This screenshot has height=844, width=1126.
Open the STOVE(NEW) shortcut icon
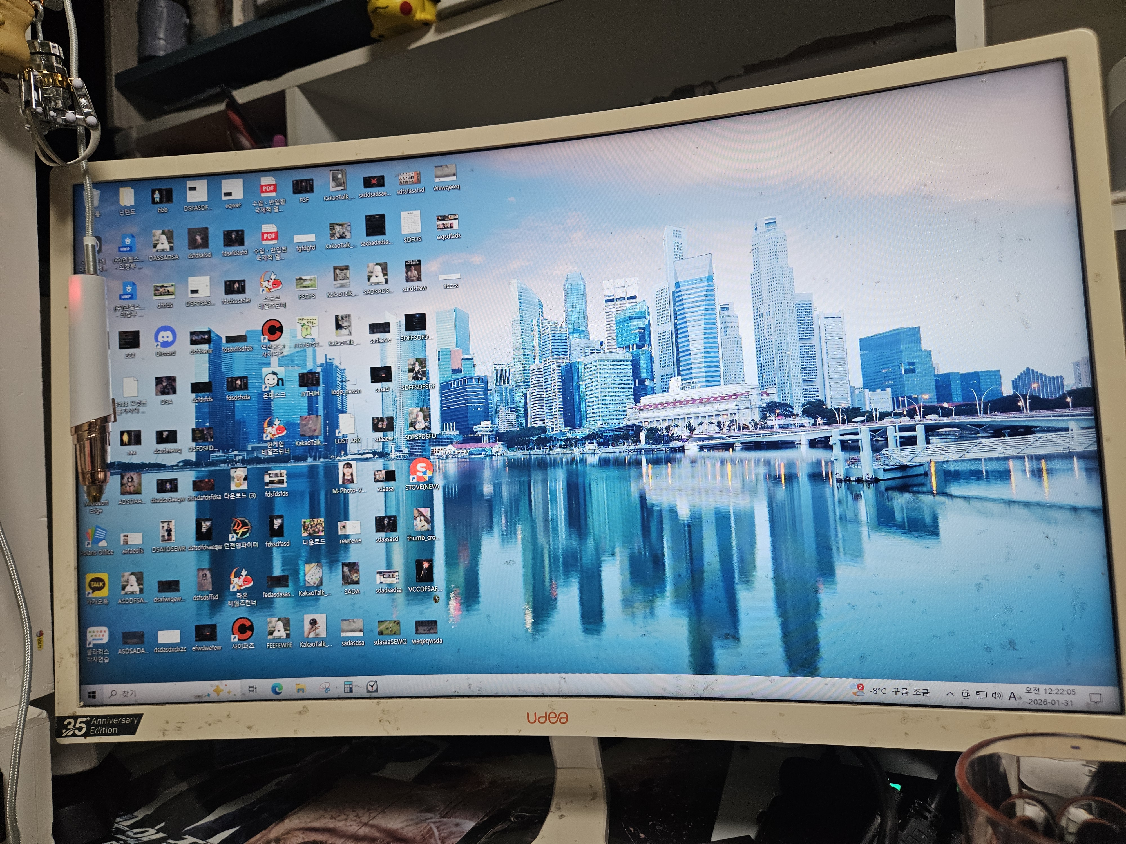point(421,471)
